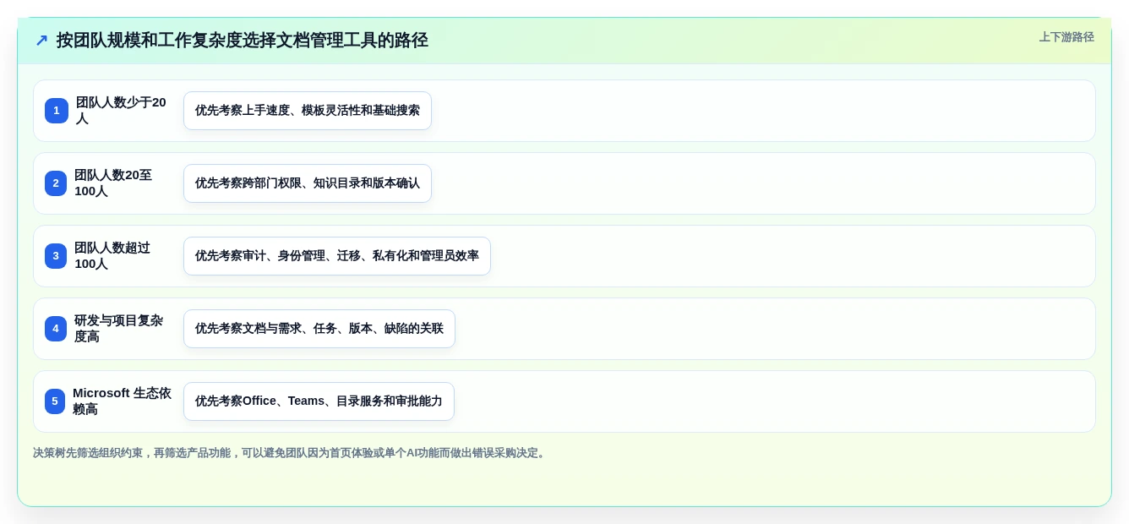Viewport: 1129px width, 524px height.
Task: Open the 优先考察文档与需求、任务、版本、缺陷的关联 chip
Action: [319, 329]
